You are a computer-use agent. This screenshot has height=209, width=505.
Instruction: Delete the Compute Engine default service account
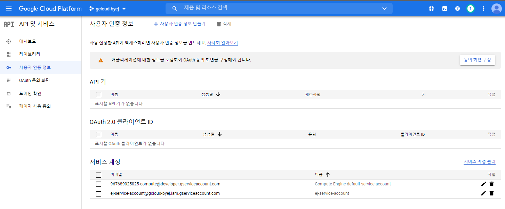coord(491,184)
